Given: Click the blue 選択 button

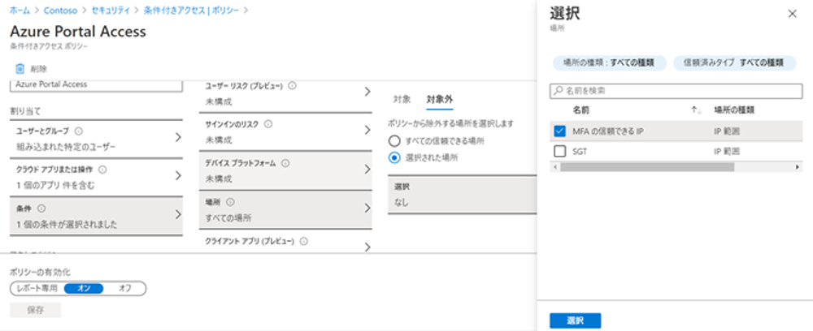Looking at the screenshot, I should point(575,320).
